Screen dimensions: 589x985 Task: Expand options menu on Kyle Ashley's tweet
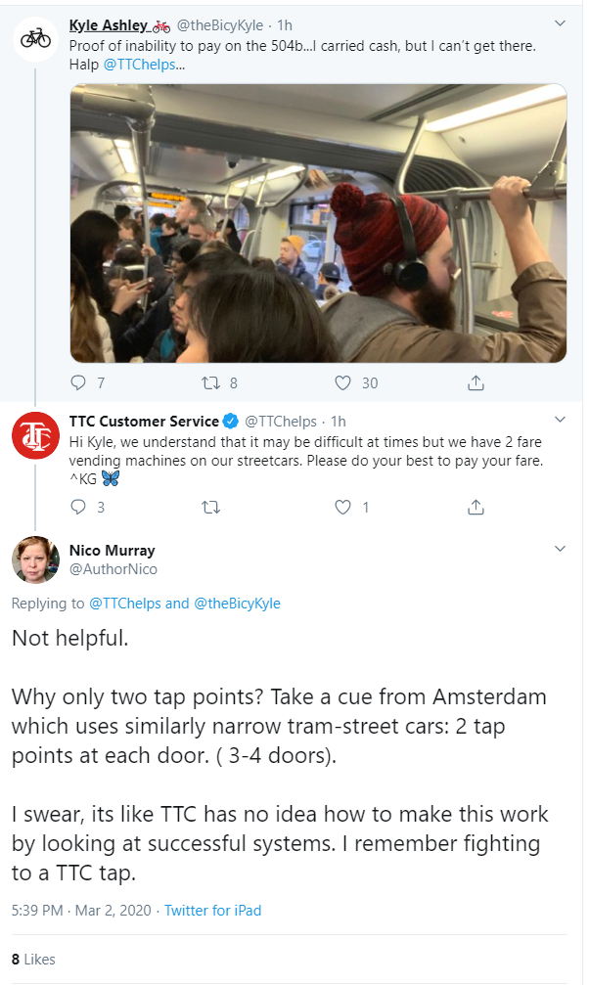point(560,23)
